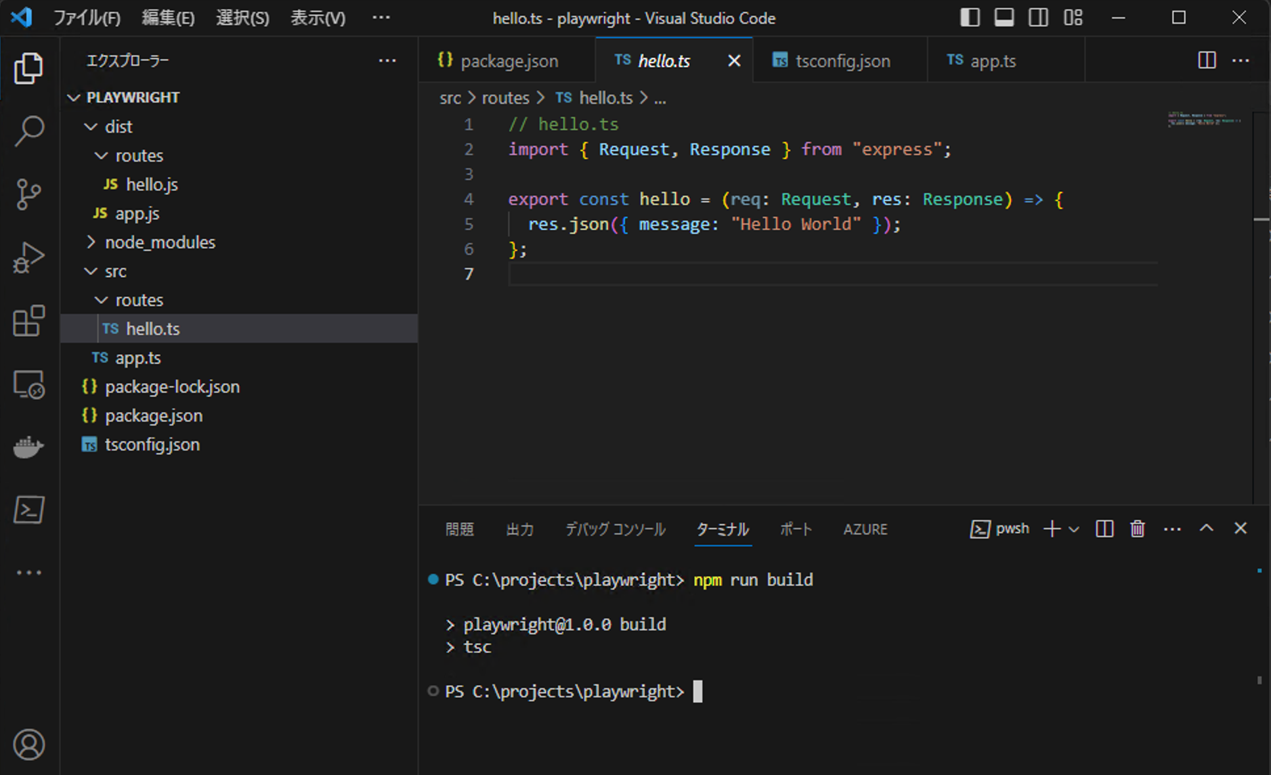Open package.json in the explorer tree
The height and width of the screenshot is (775, 1271).
239,415
